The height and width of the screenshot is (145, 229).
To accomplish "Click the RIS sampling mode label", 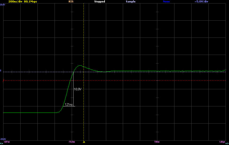I will pos(71,2).
